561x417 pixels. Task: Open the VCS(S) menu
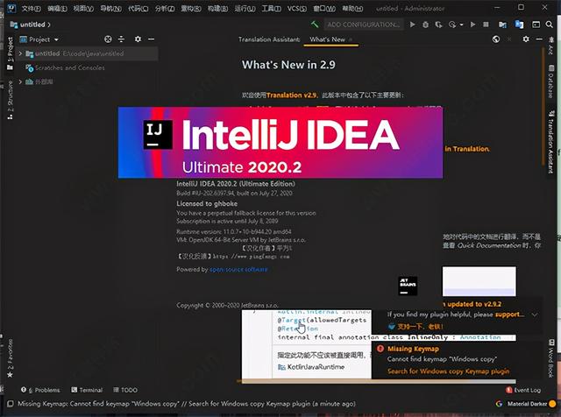[x=297, y=8]
